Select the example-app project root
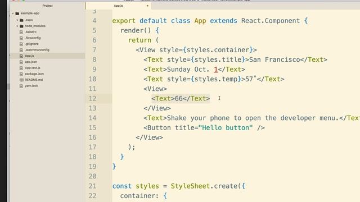This screenshot has height=202, width=360. click(x=30, y=13)
